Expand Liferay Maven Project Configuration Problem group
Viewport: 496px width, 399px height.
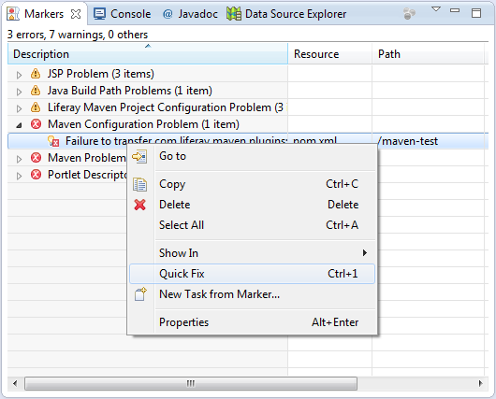tap(19, 108)
